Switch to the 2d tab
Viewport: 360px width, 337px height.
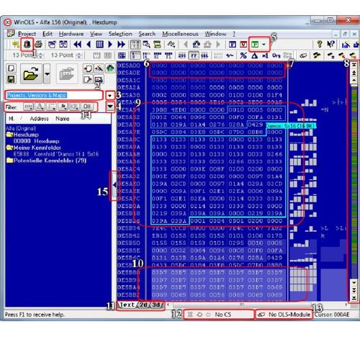coord(143,305)
